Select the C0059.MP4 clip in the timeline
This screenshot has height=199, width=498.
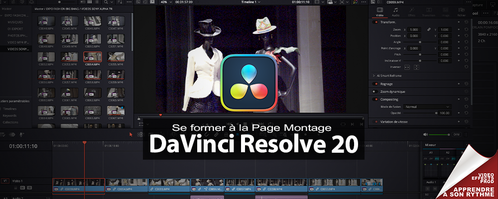[x=79, y=186]
